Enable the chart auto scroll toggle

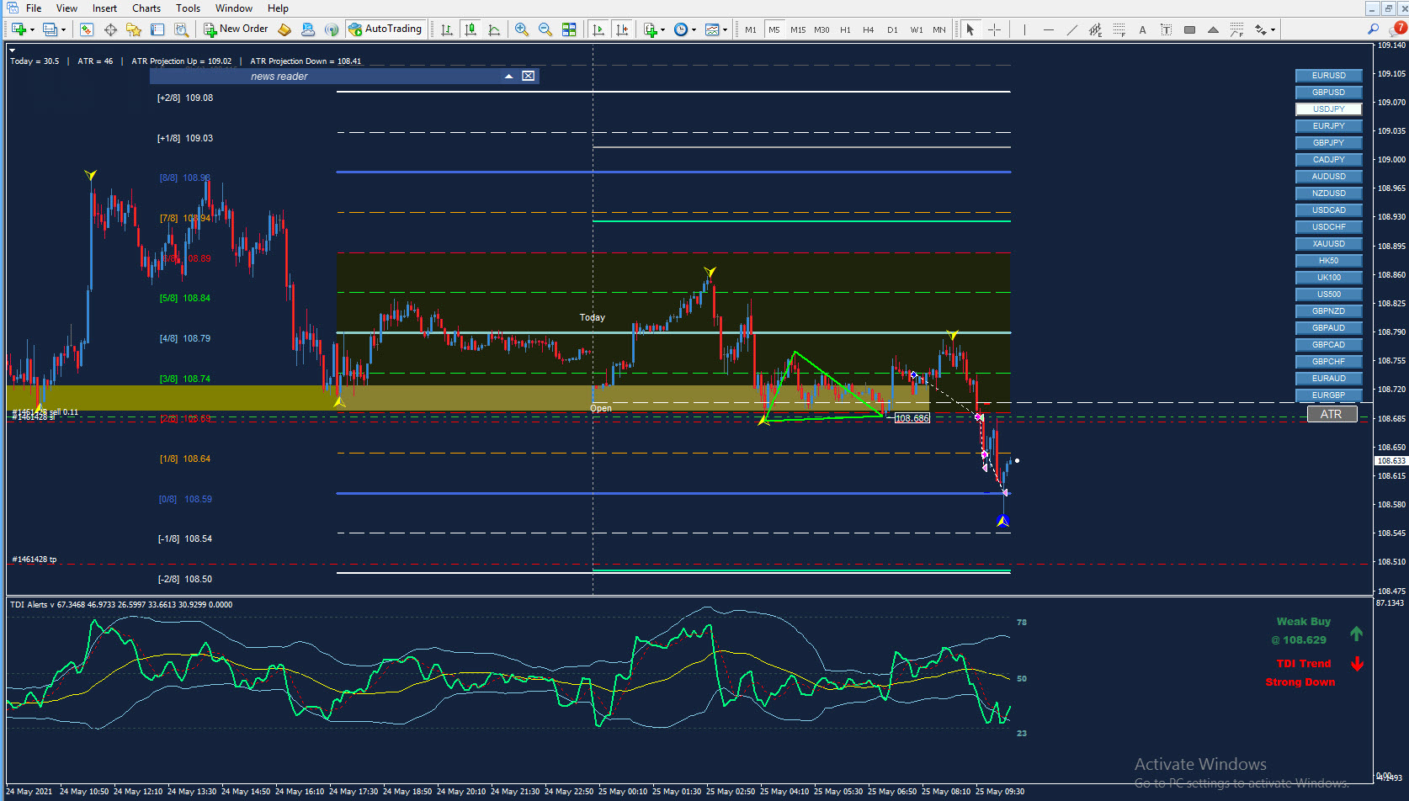[x=598, y=29]
